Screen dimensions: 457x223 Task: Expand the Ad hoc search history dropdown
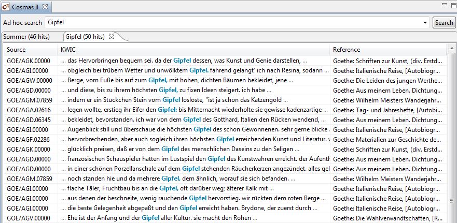[425, 23]
